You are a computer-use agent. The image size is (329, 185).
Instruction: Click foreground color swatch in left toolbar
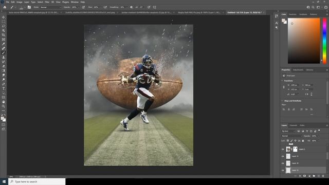3,119
